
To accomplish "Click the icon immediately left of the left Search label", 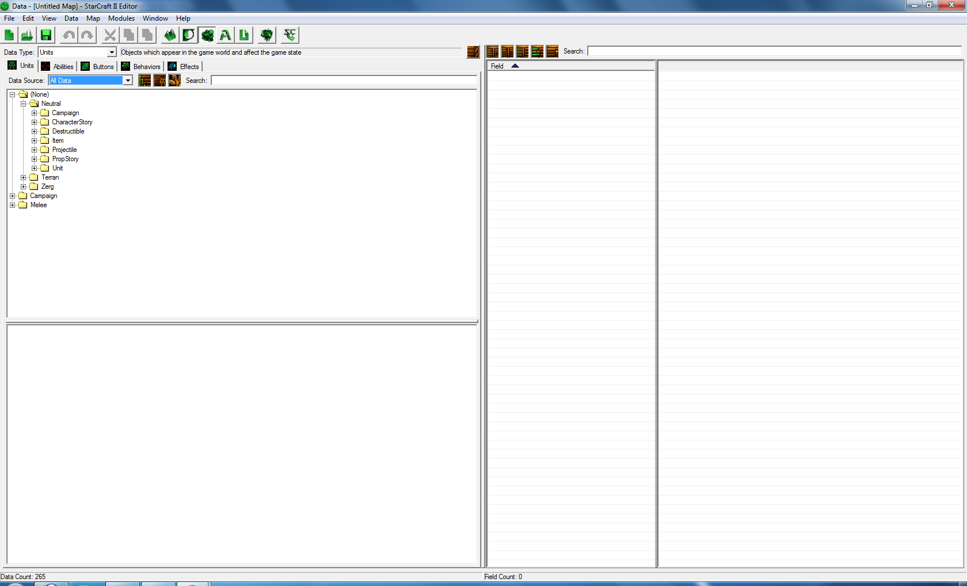I will 175,81.
